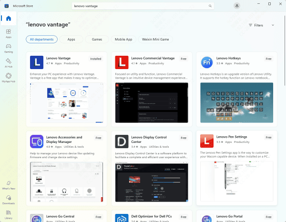This screenshot has width=286, height=222.
Task: Open Gaming section in sidebar
Action: pyautogui.click(x=9, y=48)
